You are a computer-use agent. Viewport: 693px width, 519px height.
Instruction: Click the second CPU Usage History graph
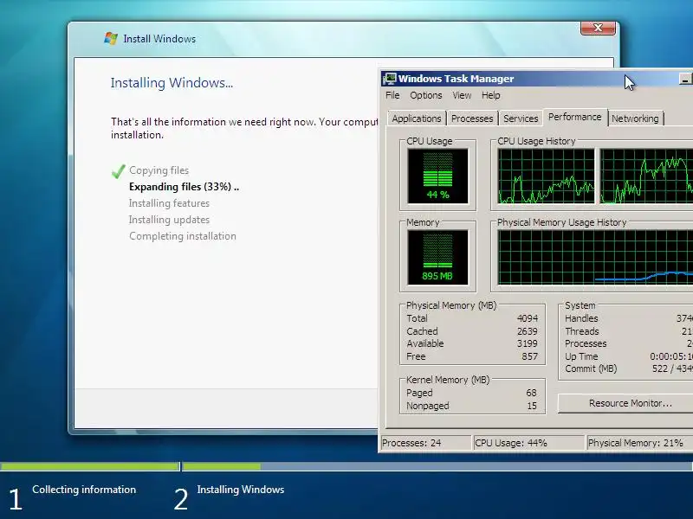[x=646, y=176]
